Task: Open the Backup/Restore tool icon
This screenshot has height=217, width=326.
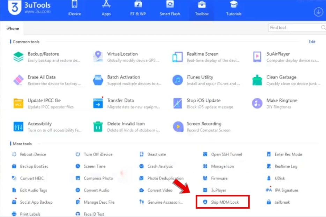Action: [x=18, y=57]
